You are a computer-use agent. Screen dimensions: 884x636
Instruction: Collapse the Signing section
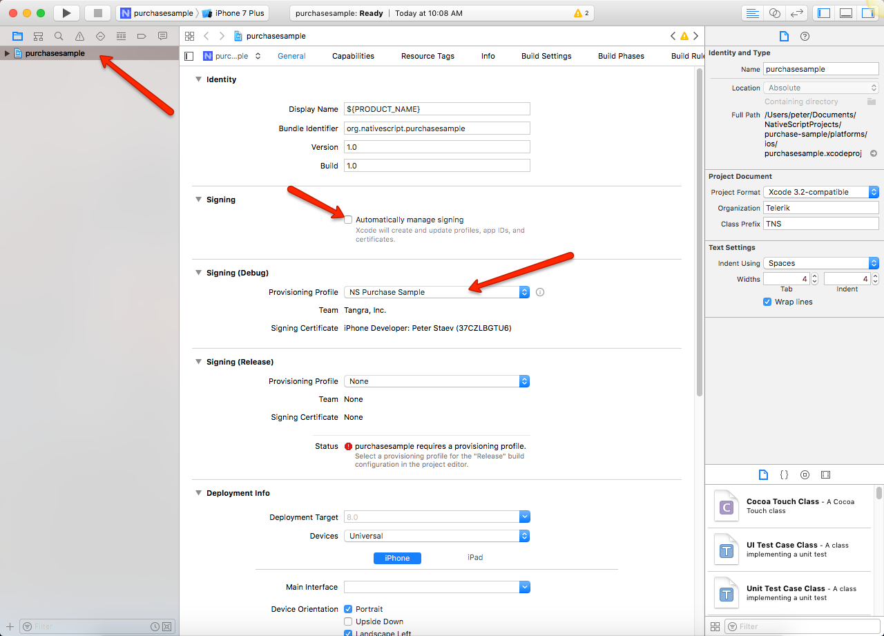click(199, 200)
